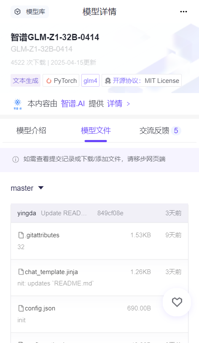Click the 模型库 cube icon

coord(17,11)
